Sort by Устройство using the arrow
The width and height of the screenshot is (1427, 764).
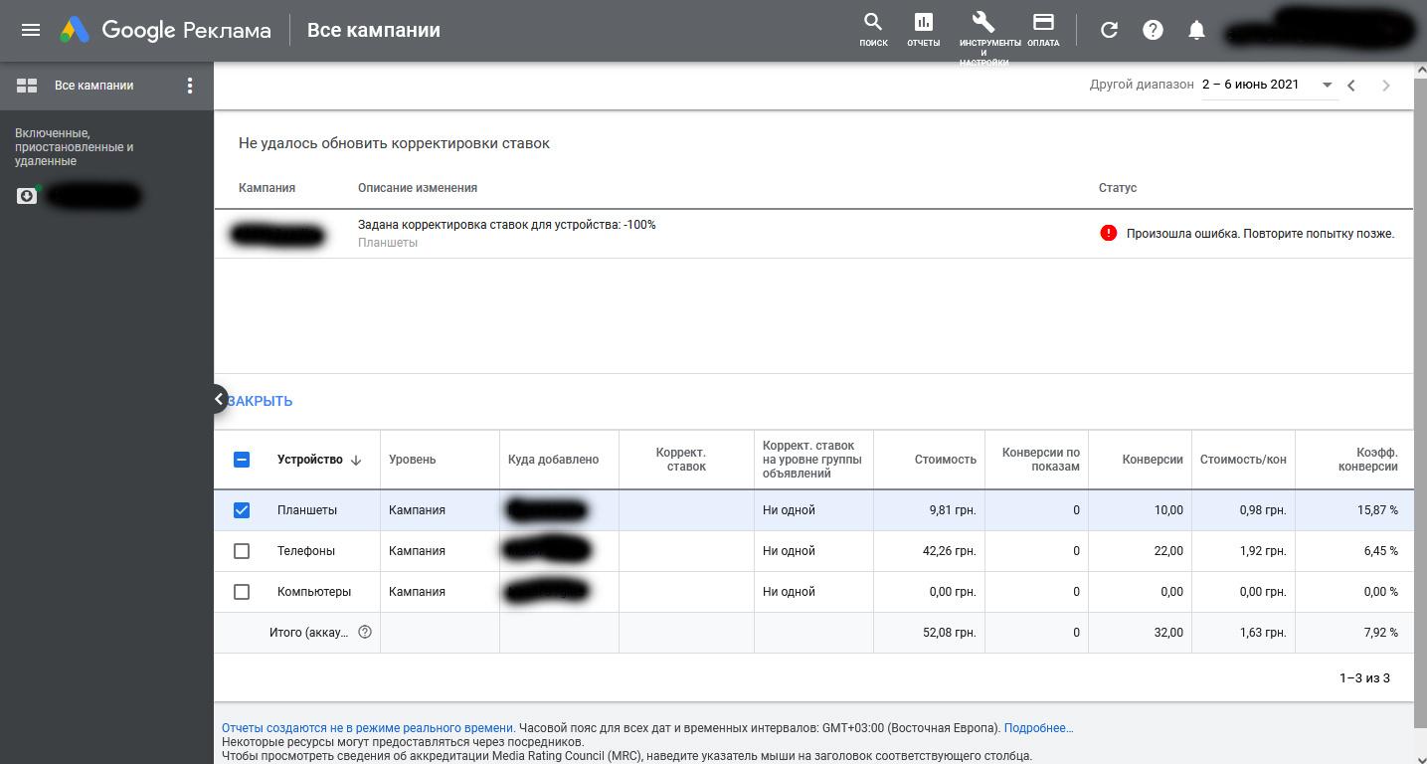point(356,460)
